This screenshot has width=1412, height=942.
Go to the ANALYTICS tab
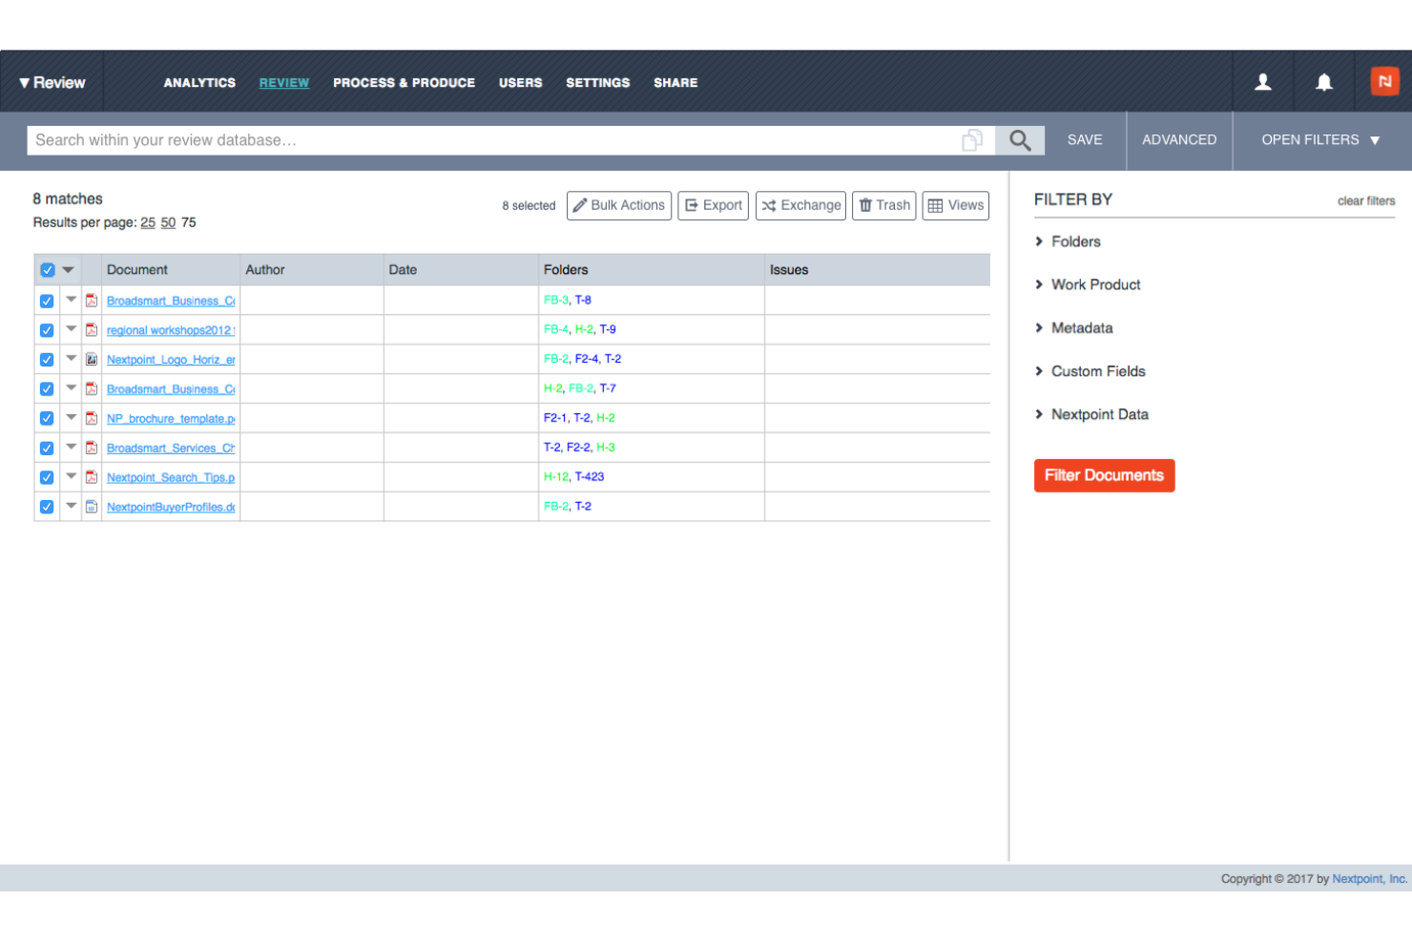199,83
